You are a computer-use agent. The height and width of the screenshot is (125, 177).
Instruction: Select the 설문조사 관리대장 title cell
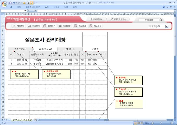45,40
